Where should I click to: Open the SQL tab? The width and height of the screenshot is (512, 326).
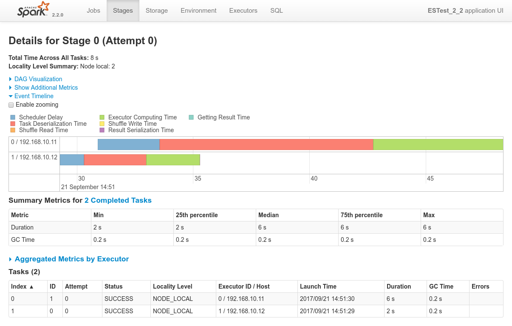[277, 11]
